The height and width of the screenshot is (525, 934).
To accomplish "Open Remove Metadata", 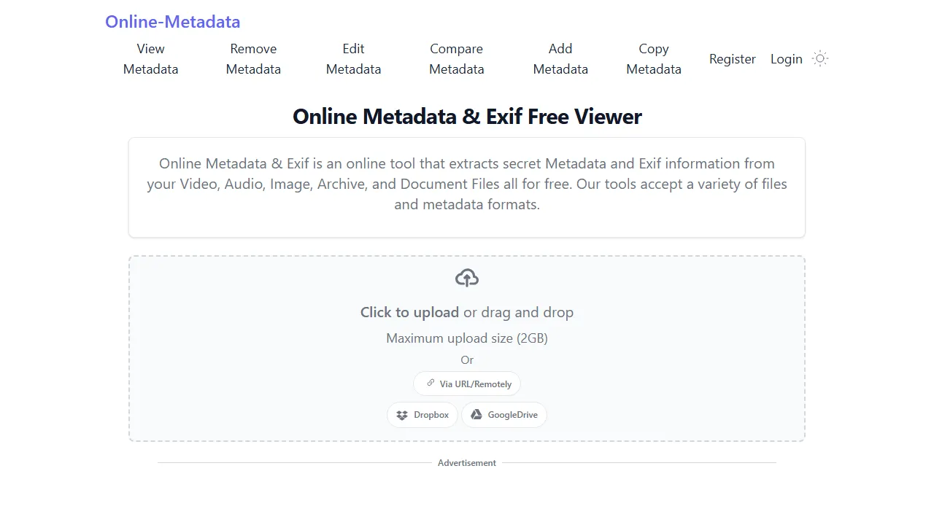I will 253,58.
